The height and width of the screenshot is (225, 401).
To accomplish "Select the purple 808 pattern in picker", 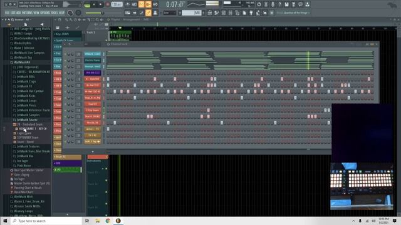I will [68, 163].
